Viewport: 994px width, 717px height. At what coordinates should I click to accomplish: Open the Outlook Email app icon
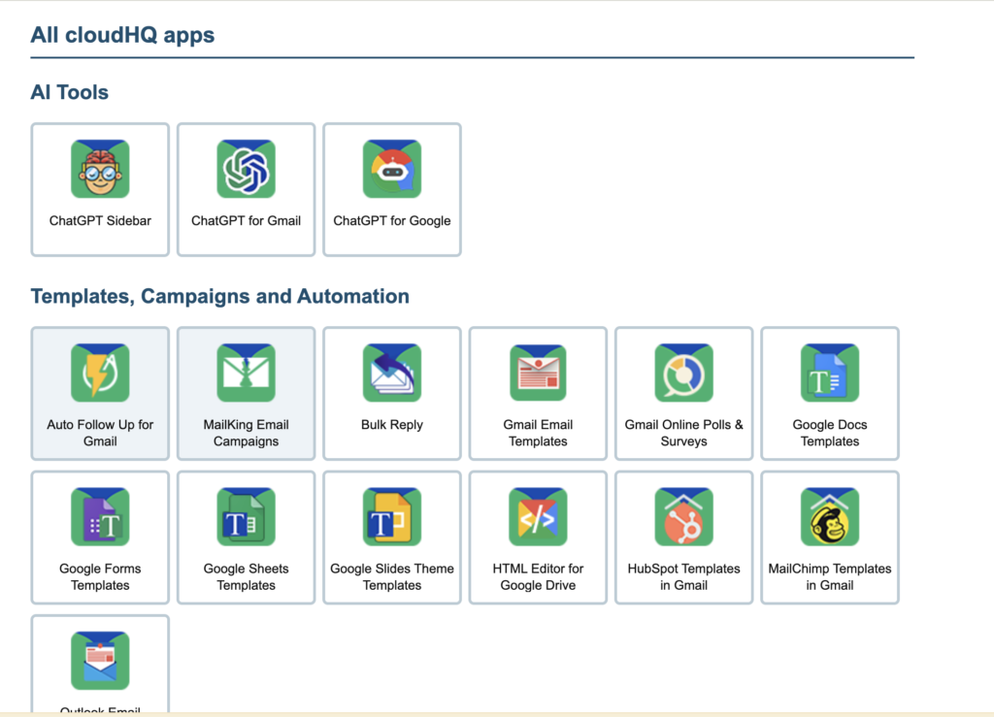click(100, 662)
